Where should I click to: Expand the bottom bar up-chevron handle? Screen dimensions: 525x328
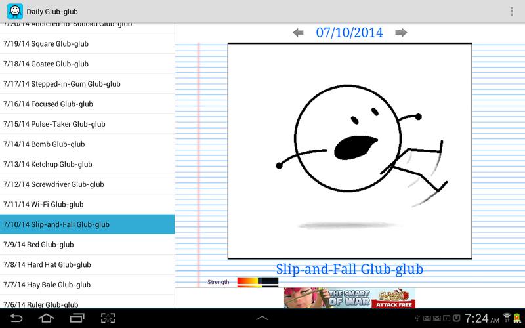tap(262, 318)
